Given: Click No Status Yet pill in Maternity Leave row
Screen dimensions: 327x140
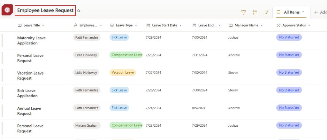Looking at the screenshot, I should coord(289,37).
